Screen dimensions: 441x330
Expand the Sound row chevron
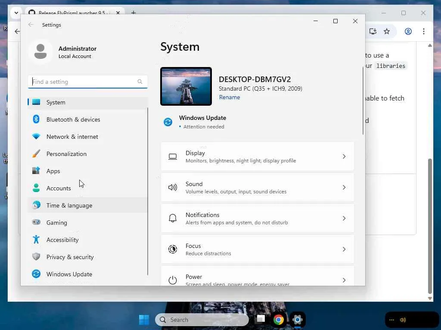pos(344,187)
